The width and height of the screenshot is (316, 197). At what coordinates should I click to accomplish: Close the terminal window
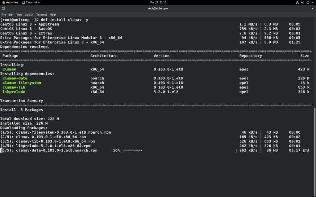(313, 8)
